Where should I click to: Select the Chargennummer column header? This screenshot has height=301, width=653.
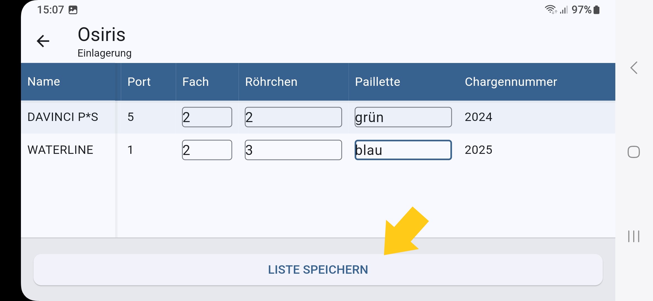511,82
